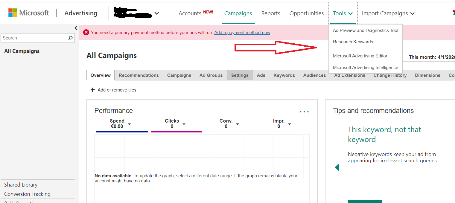Screen dimensions: 455x203
Task: Open Shared Library in left sidebar
Action: tap(21, 185)
